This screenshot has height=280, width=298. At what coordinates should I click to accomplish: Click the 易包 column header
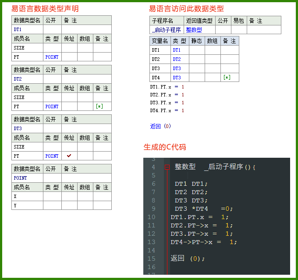coord(238,21)
